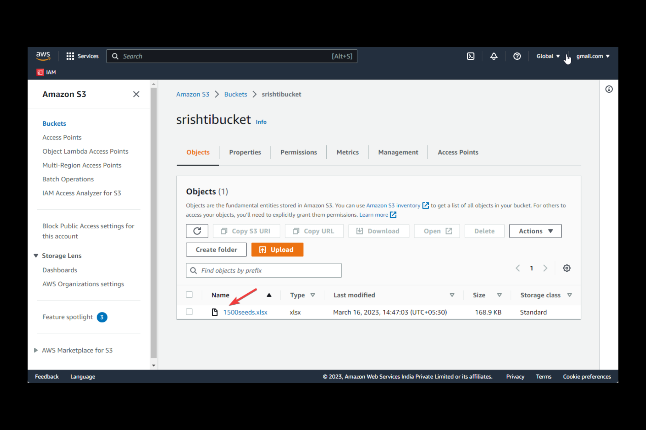Collapse the Storage Lens section
The width and height of the screenshot is (646, 430).
(x=36, y=256)
